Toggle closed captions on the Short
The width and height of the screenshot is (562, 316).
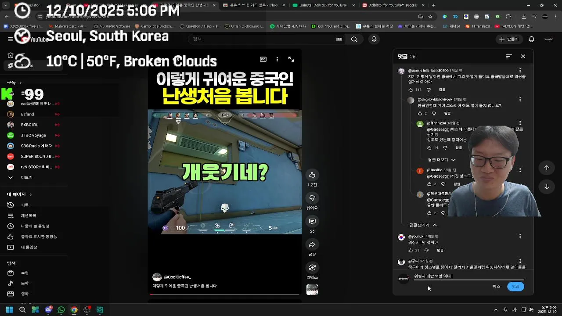point(263,59)
